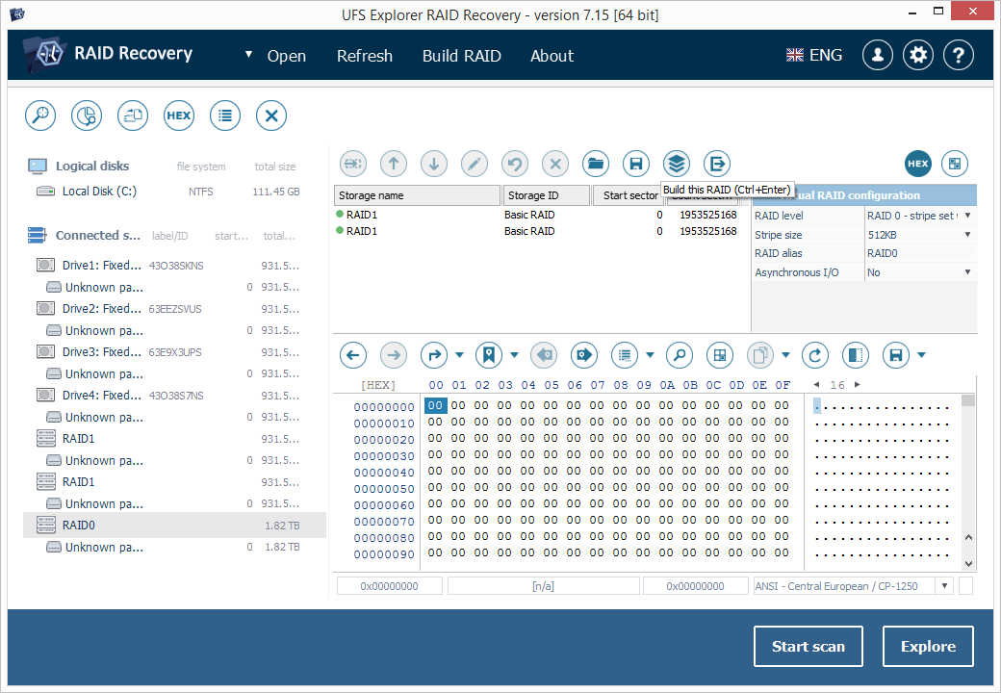This screenshot has width=1001, height=693.
Task: Move selected RAID component down
Action: [434, 164]
